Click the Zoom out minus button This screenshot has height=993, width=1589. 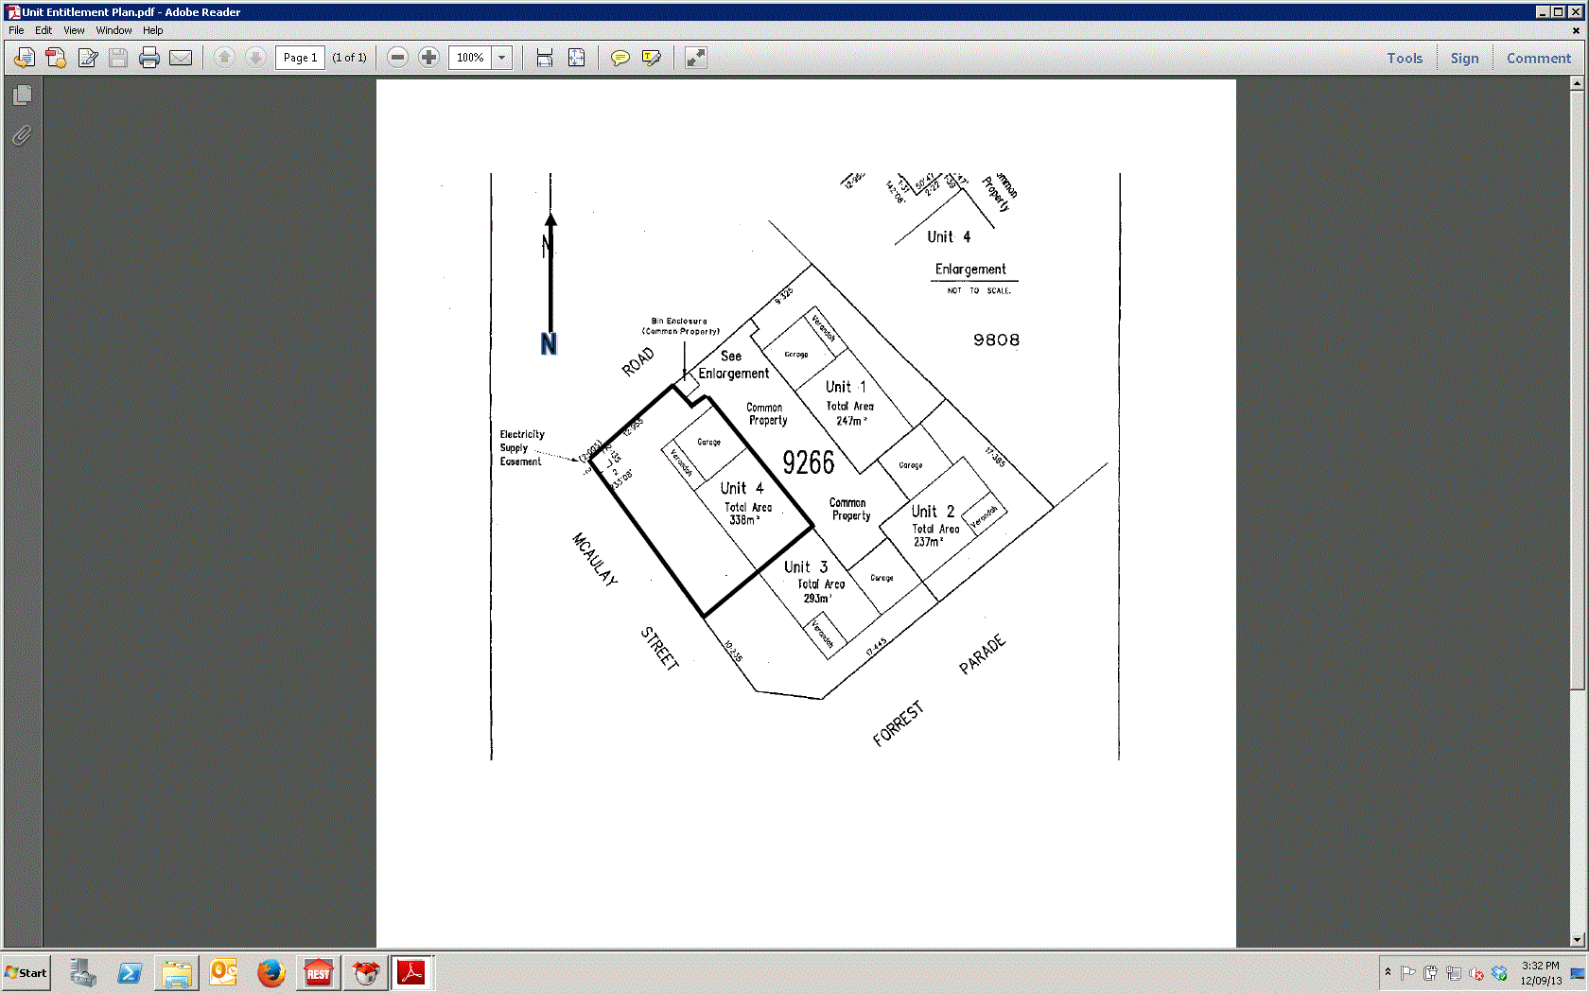(x=398, y=58)
